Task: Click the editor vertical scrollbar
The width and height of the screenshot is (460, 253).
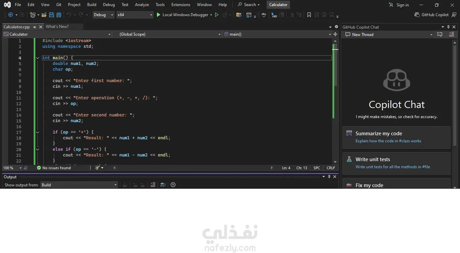Action: point(335,102)
